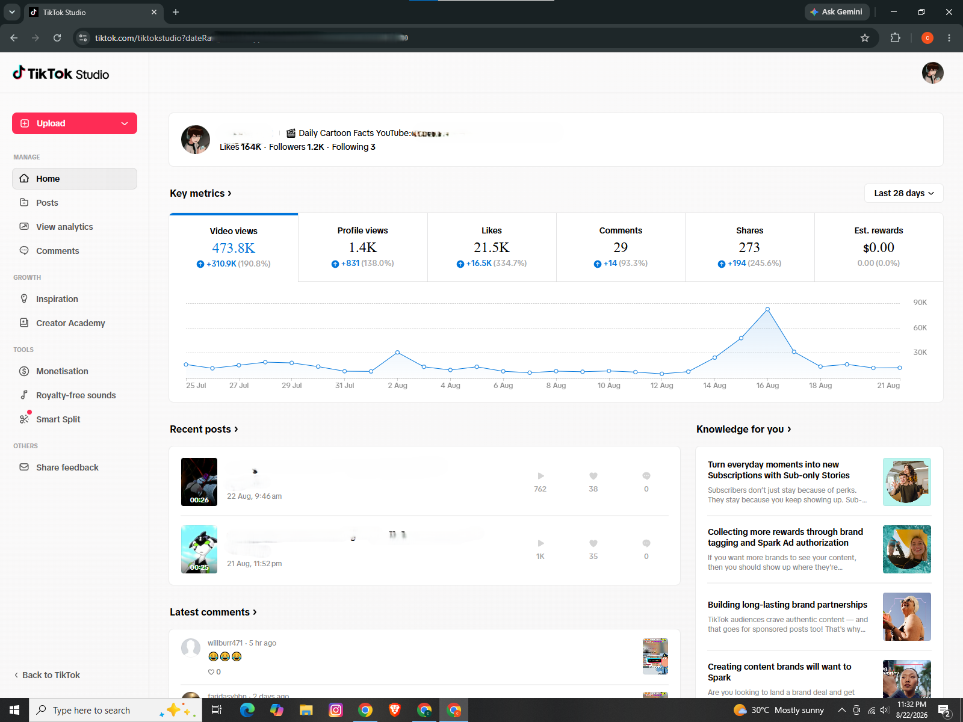
Task: Open the Posts section
Action: pyautogui.click(x=75, y=203)
